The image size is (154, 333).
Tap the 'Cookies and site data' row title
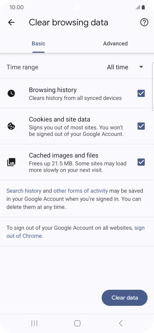[x=59, y=119]
